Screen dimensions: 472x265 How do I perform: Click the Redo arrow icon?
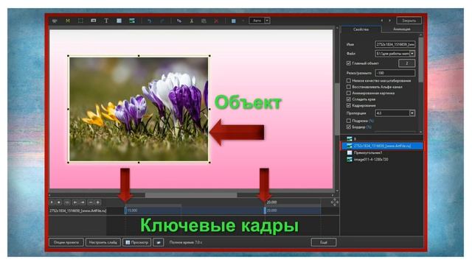162,21
